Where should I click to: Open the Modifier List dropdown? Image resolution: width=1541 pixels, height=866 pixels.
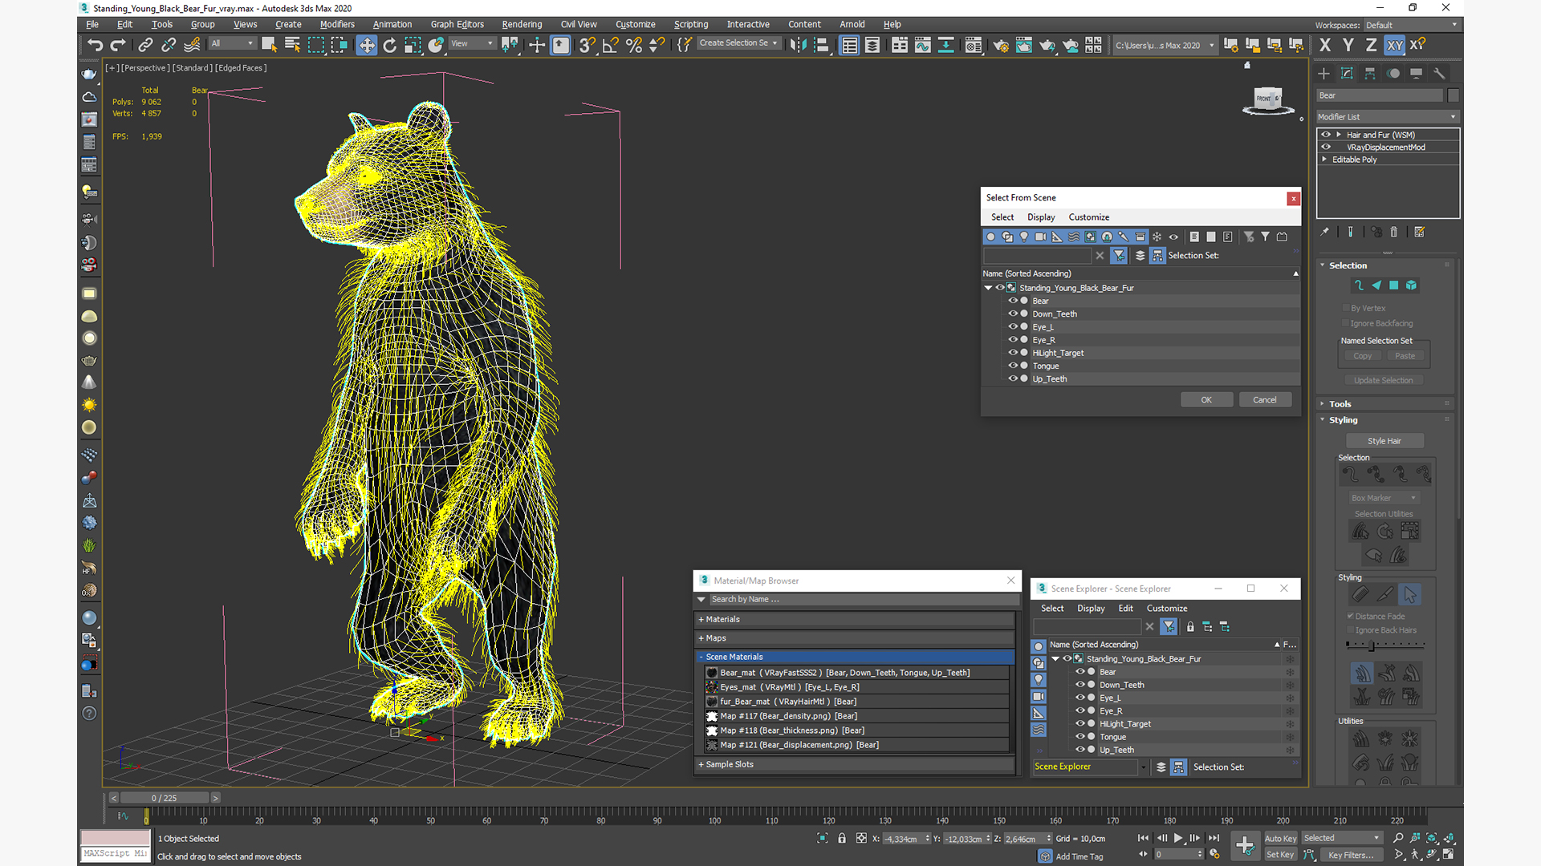click(1387, 117)
